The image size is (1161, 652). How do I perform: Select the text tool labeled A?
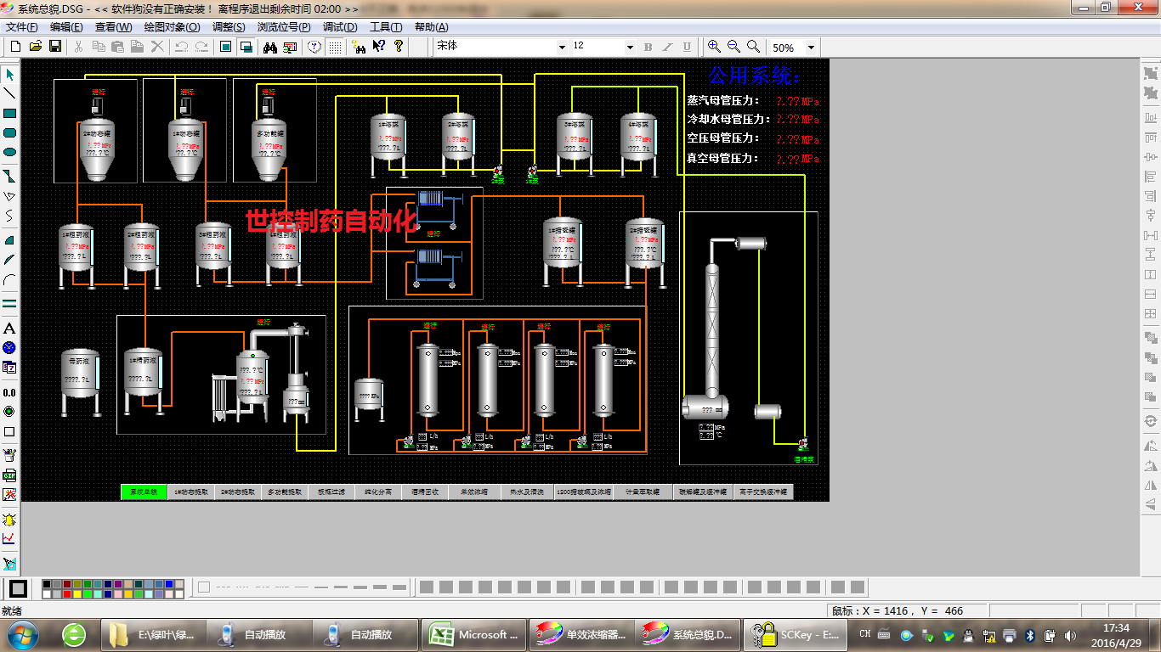coord(10,329)
